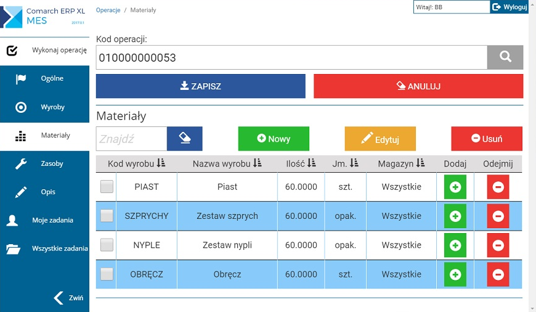Click the flag icon for Ogólne
This screenshot has height=312, width=536.
21,79
